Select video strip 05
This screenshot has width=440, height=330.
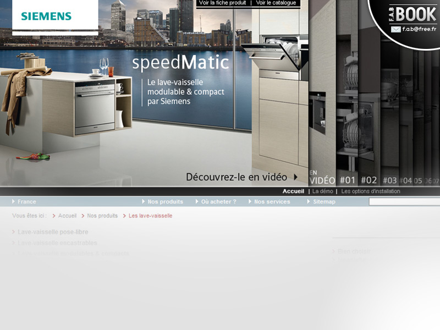tap(418, 181)
